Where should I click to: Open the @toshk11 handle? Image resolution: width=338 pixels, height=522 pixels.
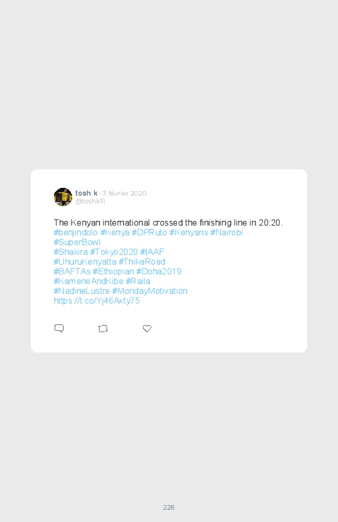(x=90, y=202)
